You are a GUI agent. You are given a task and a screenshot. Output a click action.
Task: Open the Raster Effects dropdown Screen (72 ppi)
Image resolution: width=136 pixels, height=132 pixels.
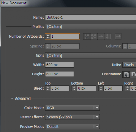[x=72, y=117]
